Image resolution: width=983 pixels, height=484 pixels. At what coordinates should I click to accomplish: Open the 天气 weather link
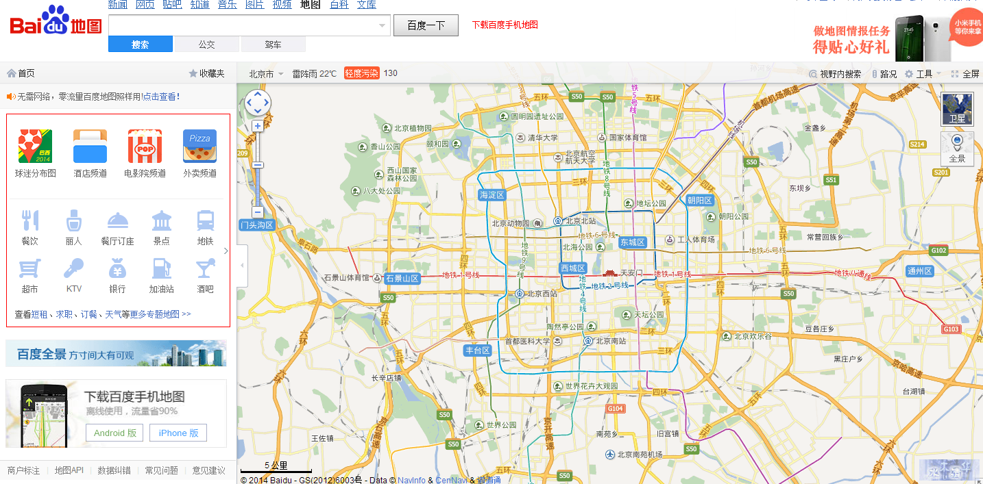[113, 314]
